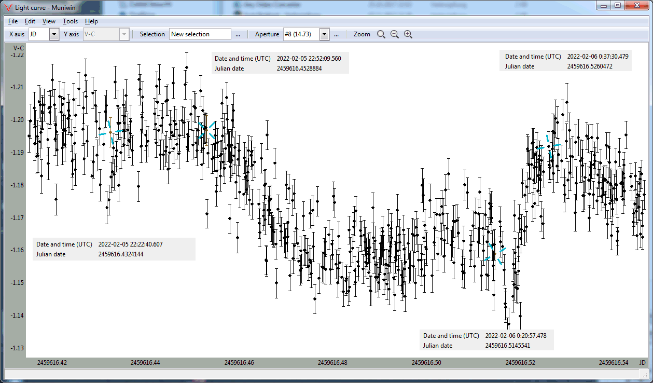This screenshot has width=653, height=383.
Task: Open the File menu
Action: [x=13, y=21]
